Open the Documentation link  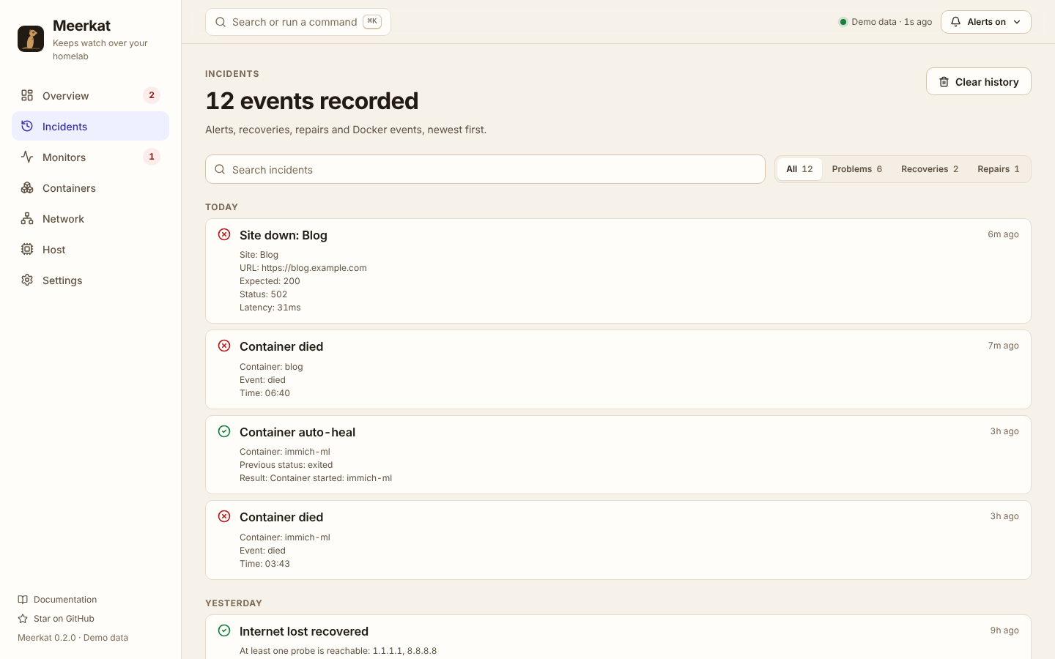click(x=57, y=599)
